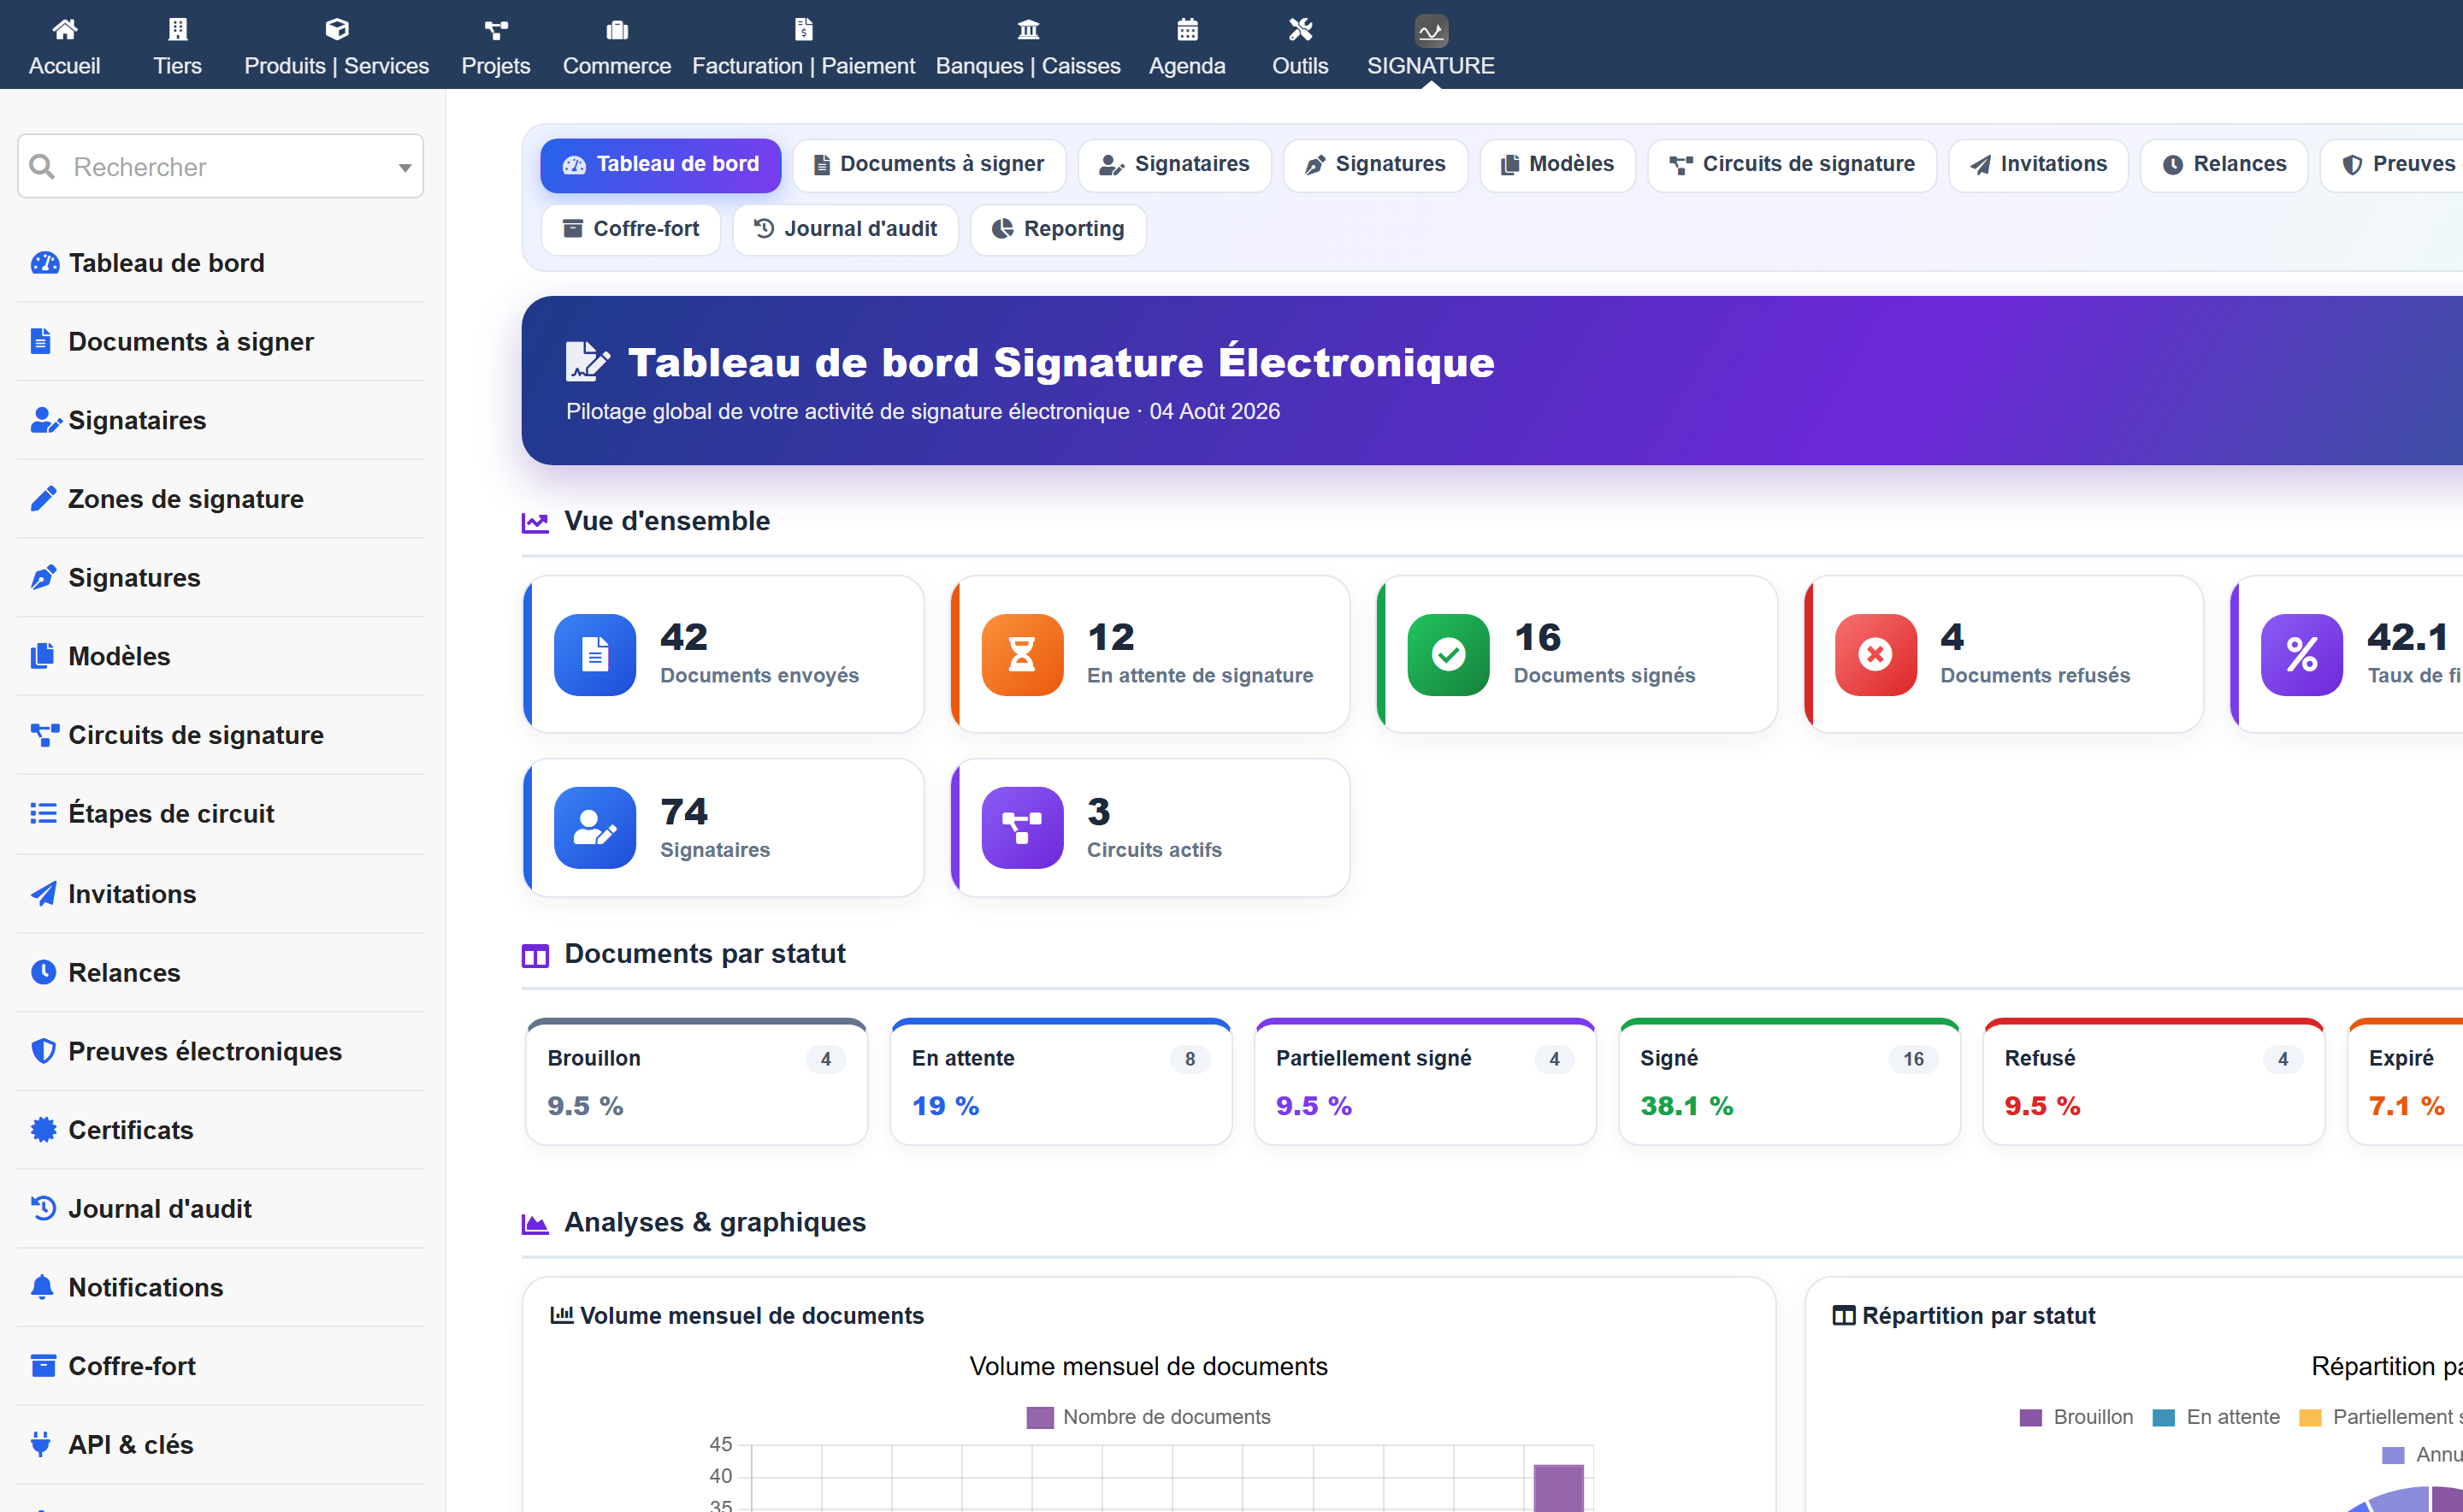Click sidebar Notifications bell icon
Viewport: 2463px width, 1512px height.
(x=42, y=1287)
